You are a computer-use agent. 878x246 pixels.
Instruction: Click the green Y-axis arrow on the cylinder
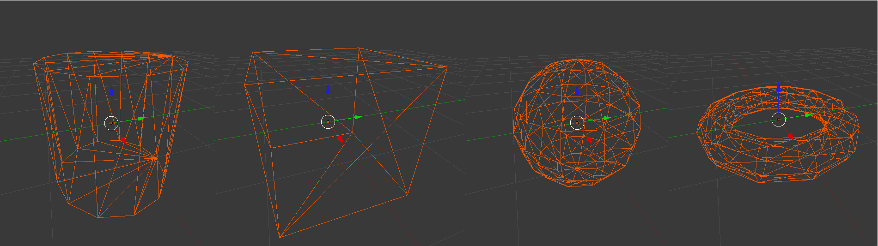[140, 119]
